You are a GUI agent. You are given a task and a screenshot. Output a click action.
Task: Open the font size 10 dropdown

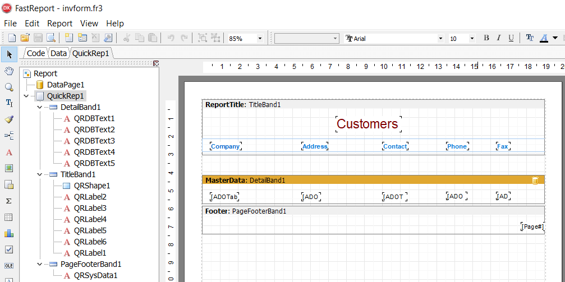(x=472, y=39)
